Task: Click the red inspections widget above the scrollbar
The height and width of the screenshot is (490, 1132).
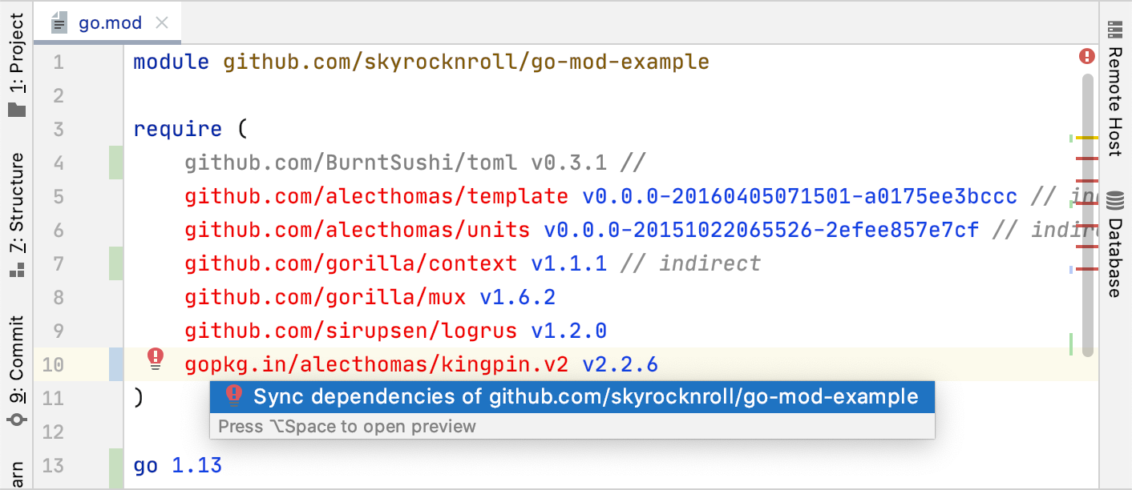Action: click(x=1088, y=54)
